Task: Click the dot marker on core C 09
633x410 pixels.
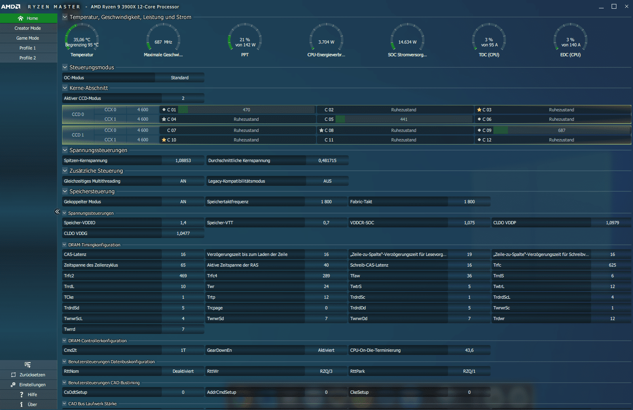Action: tap(479, 130)
